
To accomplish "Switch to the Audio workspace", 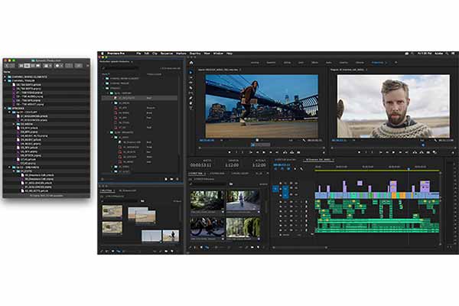I will coord(329,63).
